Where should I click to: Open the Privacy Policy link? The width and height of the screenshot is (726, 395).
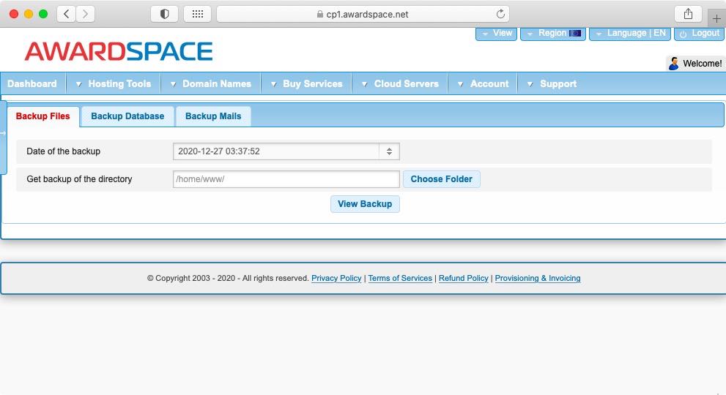coord(336,278)
